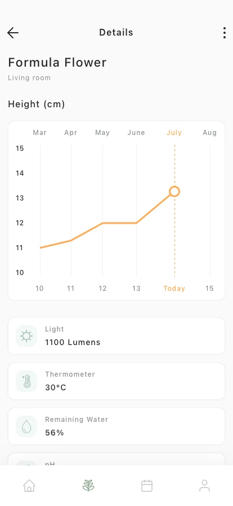233x506 pixels.
Task: Tap the Formula Flower title
Action: (57, 62)
